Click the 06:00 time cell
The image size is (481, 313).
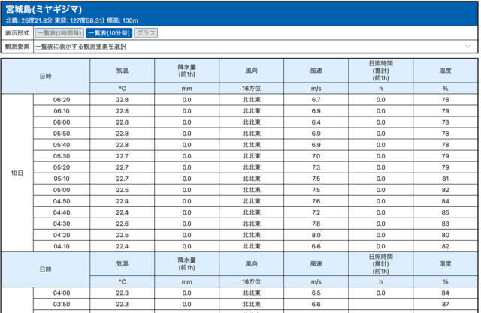tap(62, 122)
